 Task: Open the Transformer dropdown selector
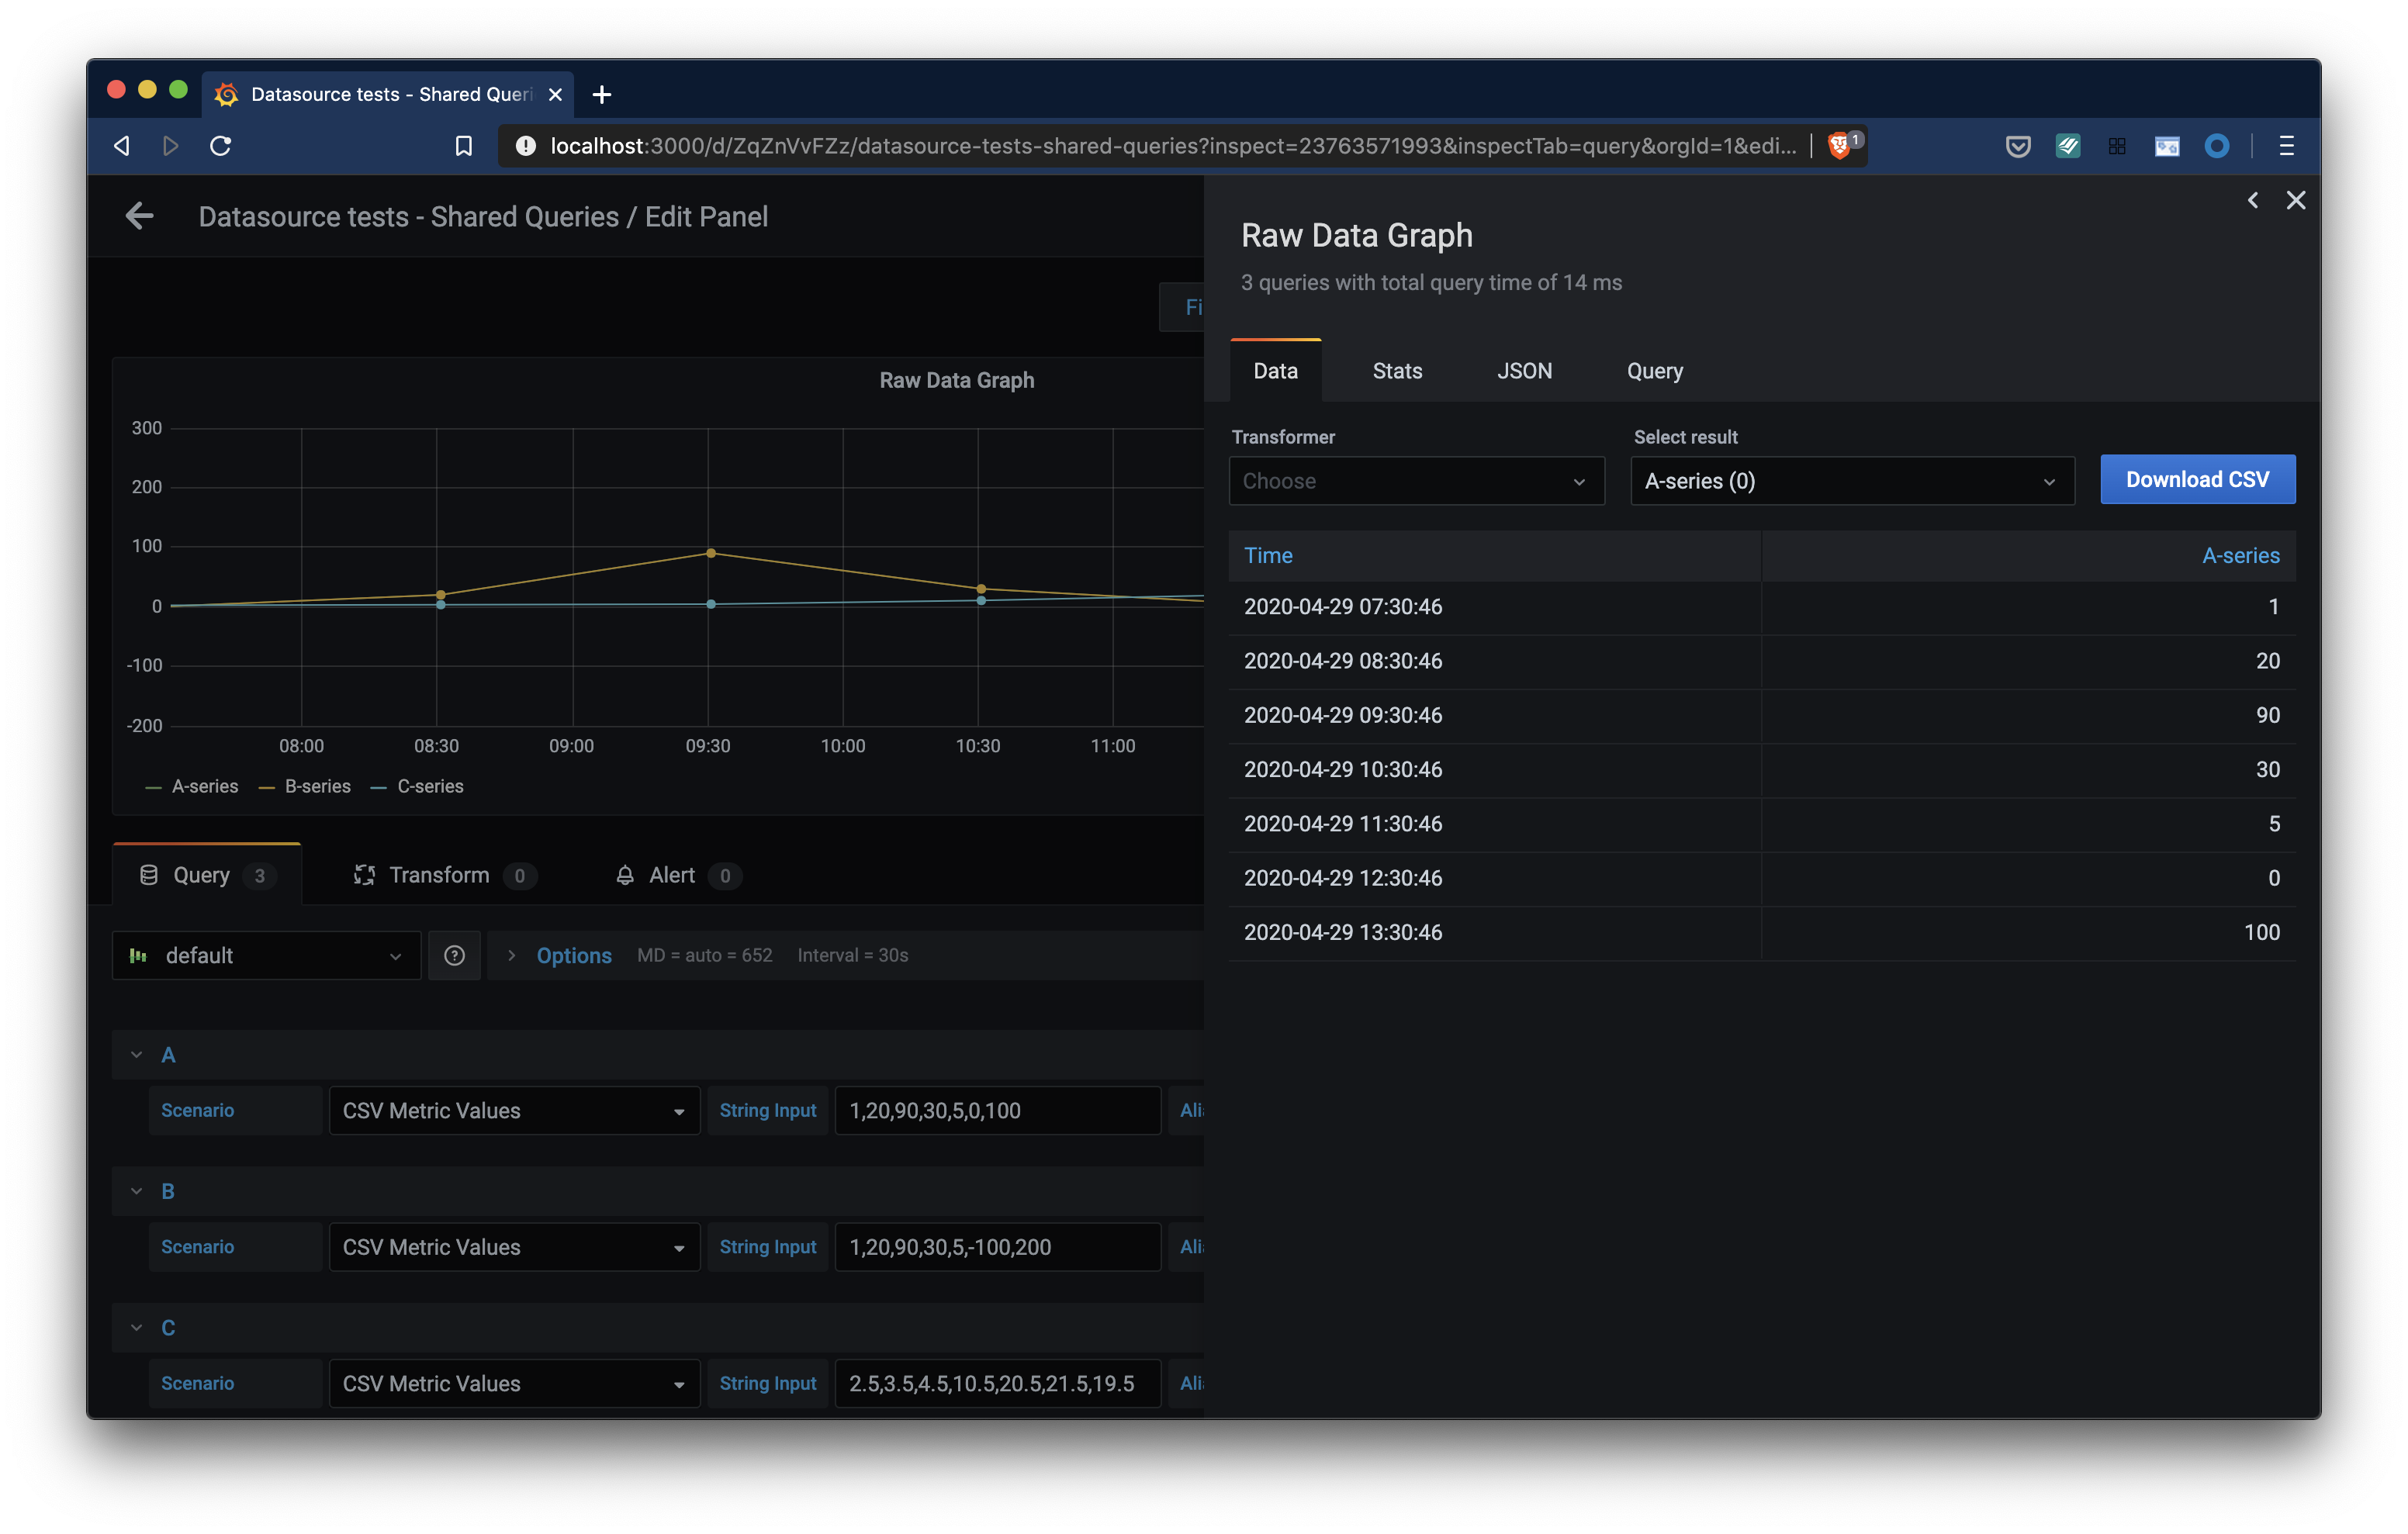(x=1413, y=479)
